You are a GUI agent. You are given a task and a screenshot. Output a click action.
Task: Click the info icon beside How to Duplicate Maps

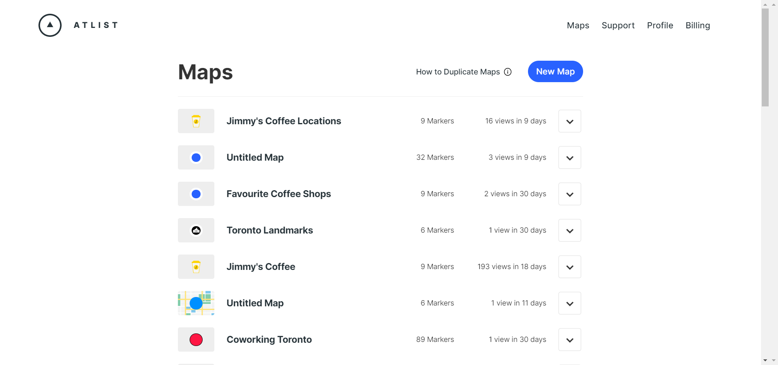[508, 72]
